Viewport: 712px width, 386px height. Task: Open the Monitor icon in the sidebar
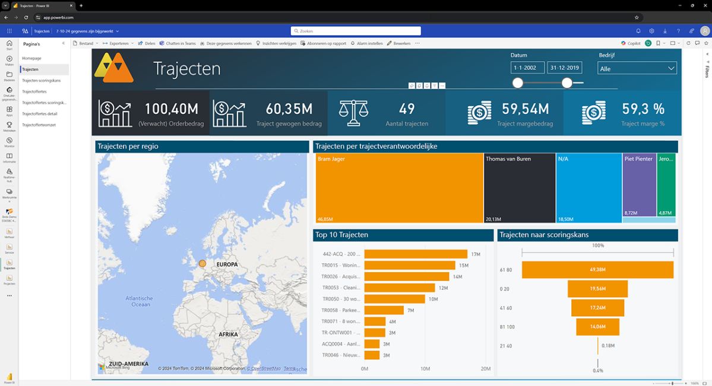(x=9, y=141)
